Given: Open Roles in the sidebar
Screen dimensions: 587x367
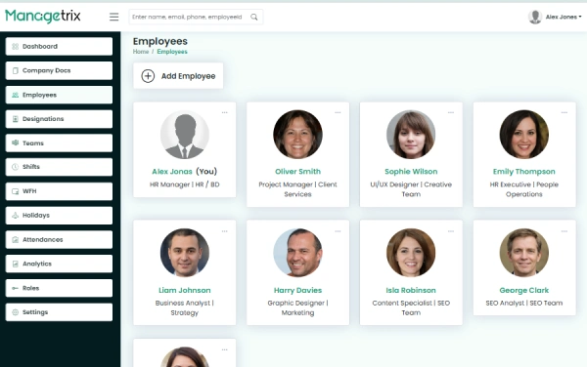Looking at the screenshot, I should tap(59, 288).
